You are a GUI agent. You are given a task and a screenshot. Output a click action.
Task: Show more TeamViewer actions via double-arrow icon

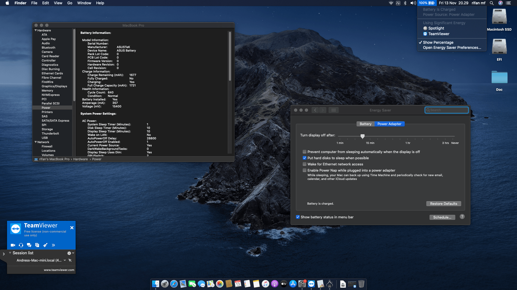(53, 245)
